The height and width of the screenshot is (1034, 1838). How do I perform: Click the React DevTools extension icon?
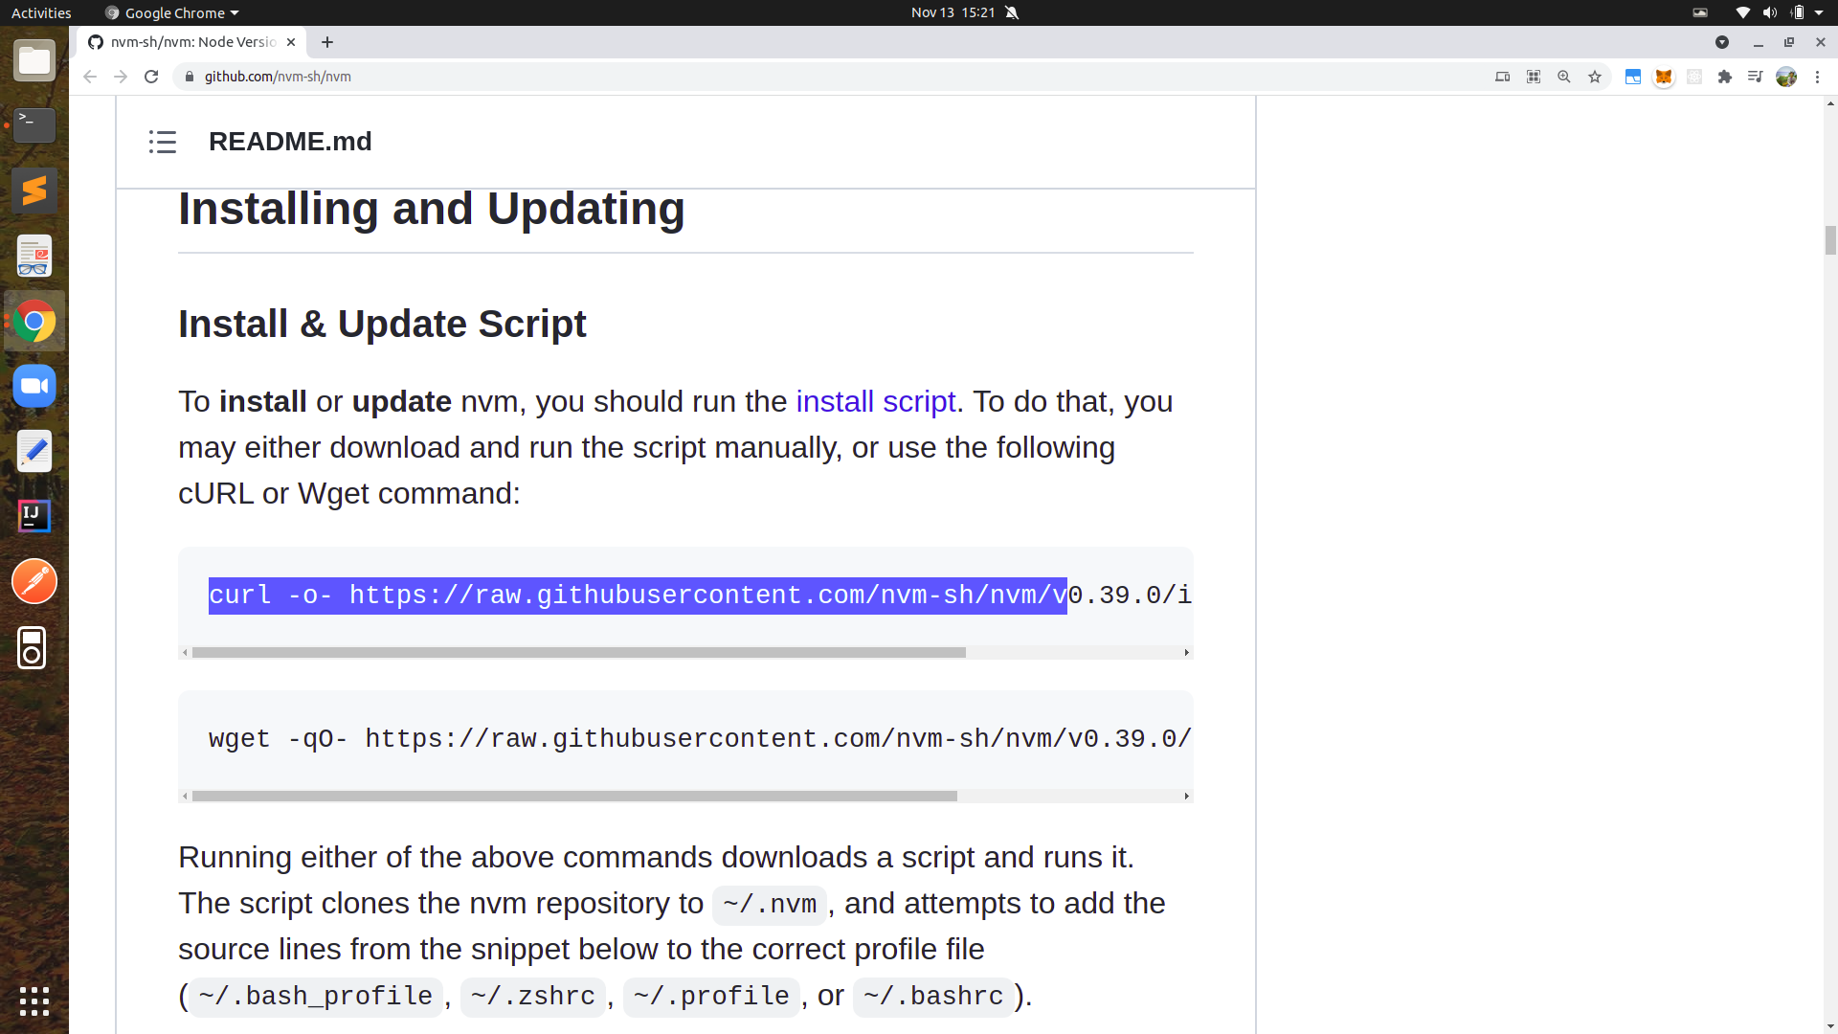pyautogui.click(x=1694, y=77)
